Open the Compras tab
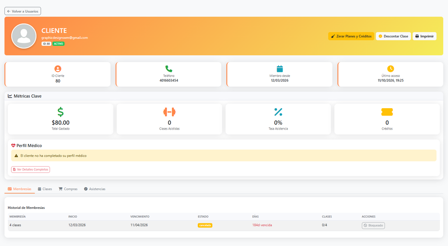This screenshot has height=246, width=448. [x=68, y=189]
